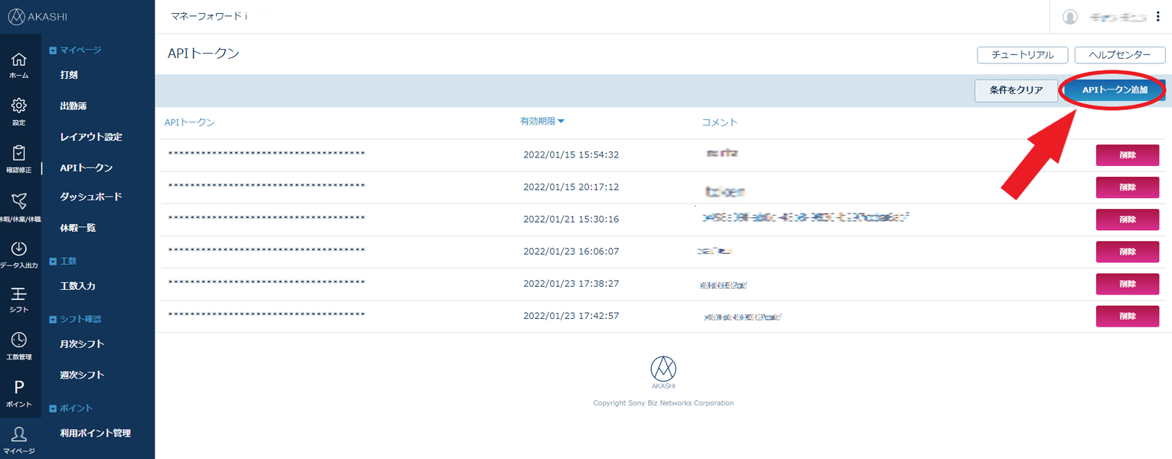Collapse the ポイント section
Viewport: 1172px width, 459px height.
tap(53, 409)
